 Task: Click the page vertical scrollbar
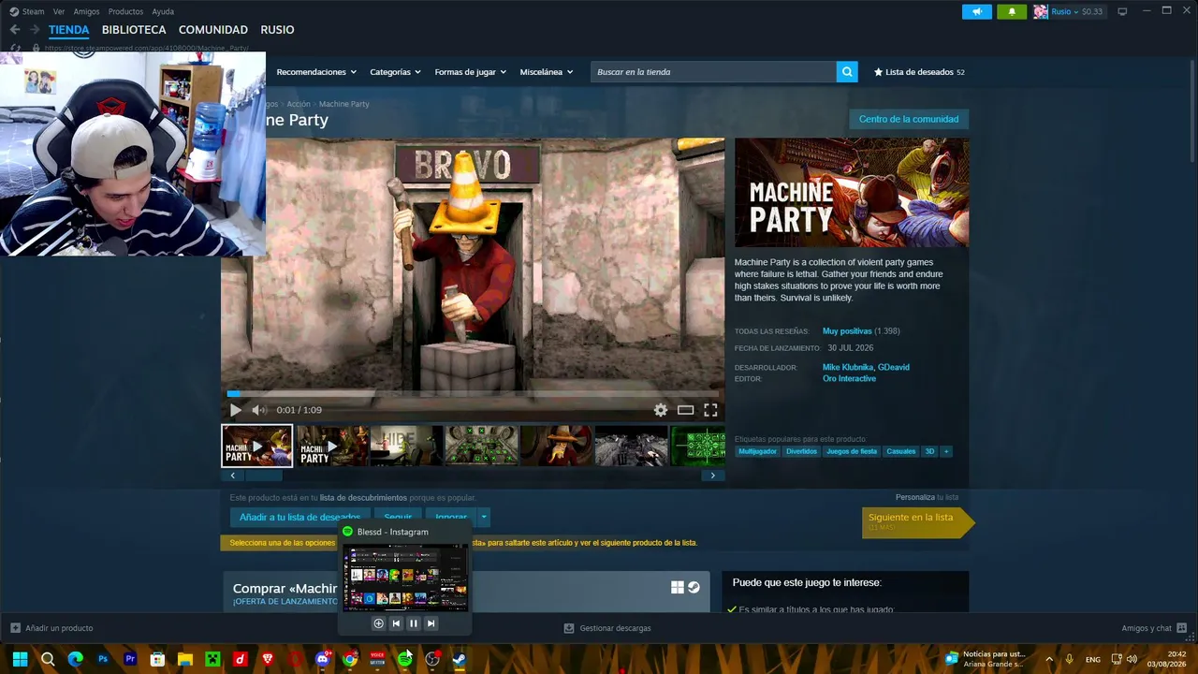pyautogui.click(x=1191, y=112)
